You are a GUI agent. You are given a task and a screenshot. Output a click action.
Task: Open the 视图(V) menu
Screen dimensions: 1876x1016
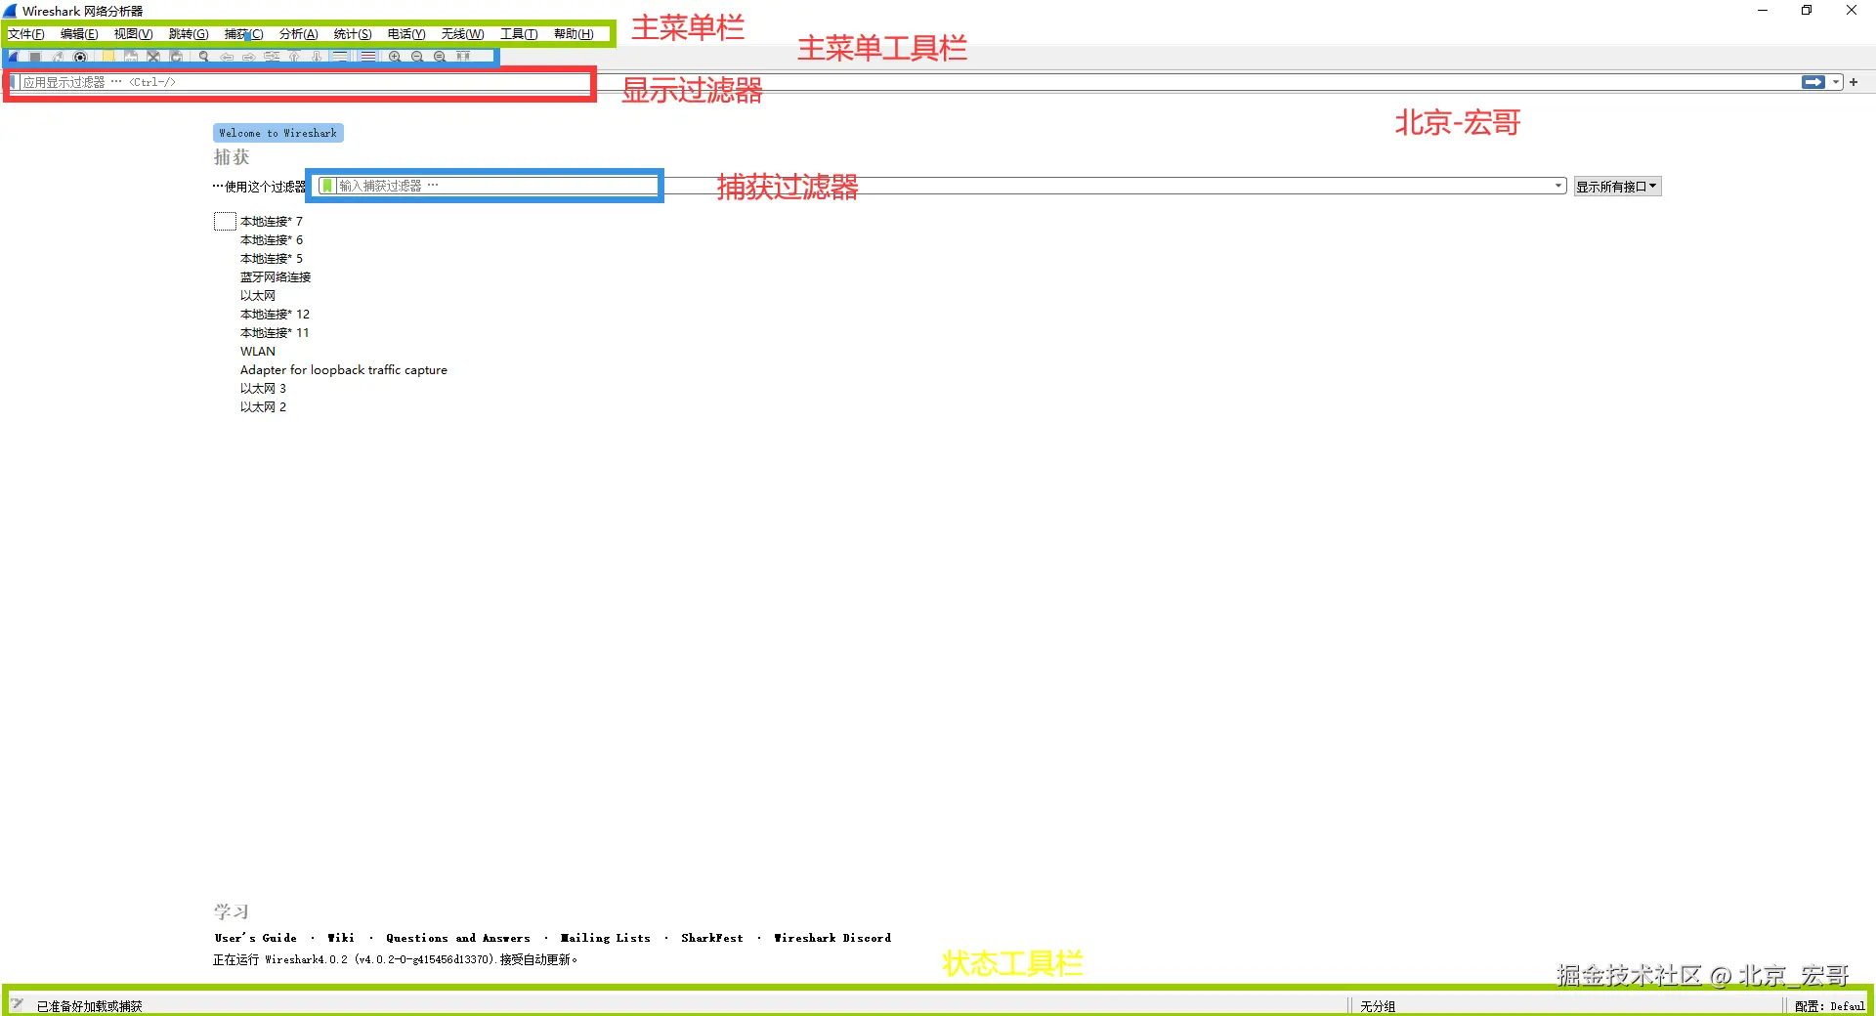(133, 34)
